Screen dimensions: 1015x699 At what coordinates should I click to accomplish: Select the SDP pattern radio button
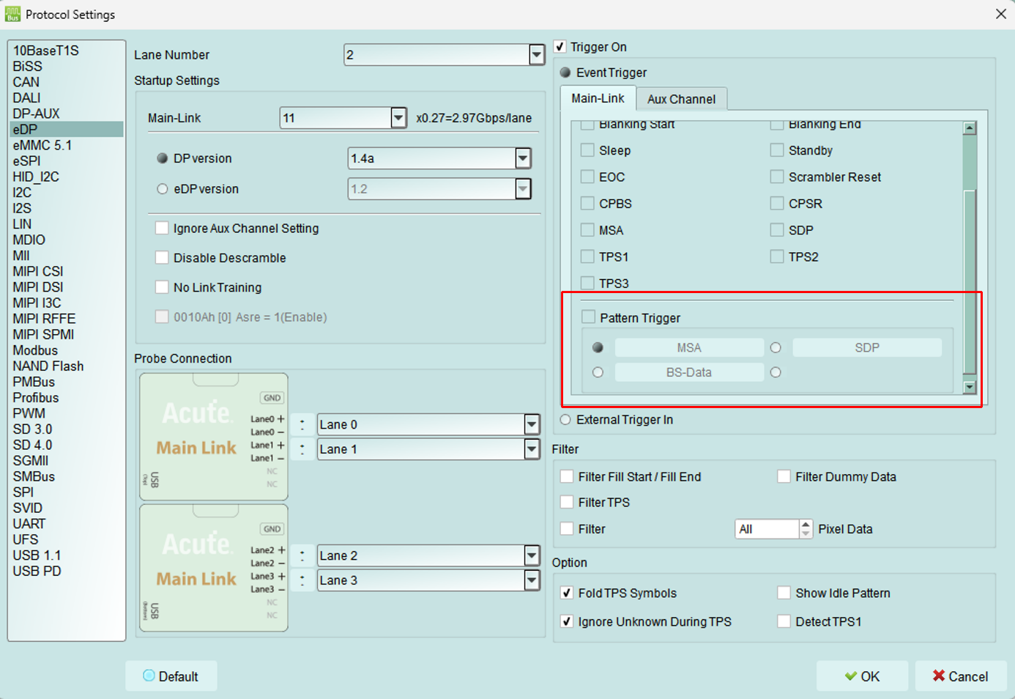(776, 347)
